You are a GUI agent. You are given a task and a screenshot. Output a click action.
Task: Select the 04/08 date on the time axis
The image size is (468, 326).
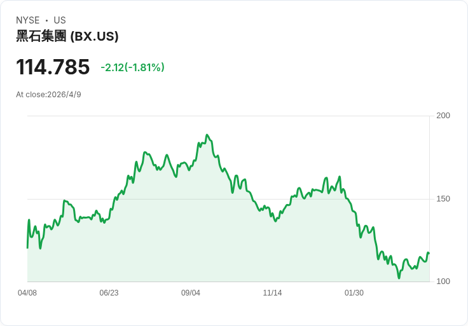pos(27,293)
